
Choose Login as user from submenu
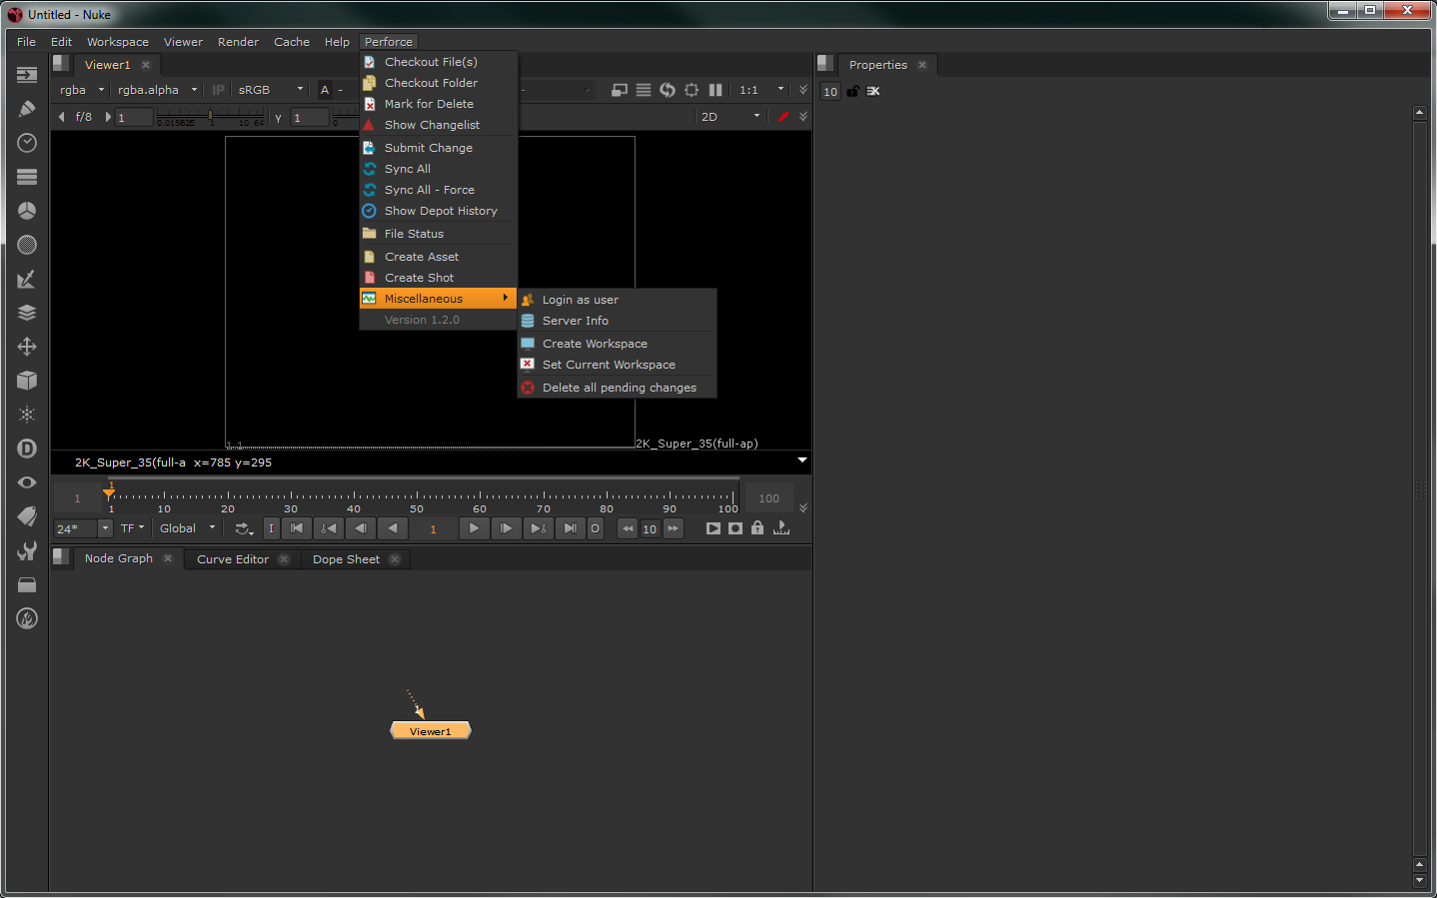(617, 300)
